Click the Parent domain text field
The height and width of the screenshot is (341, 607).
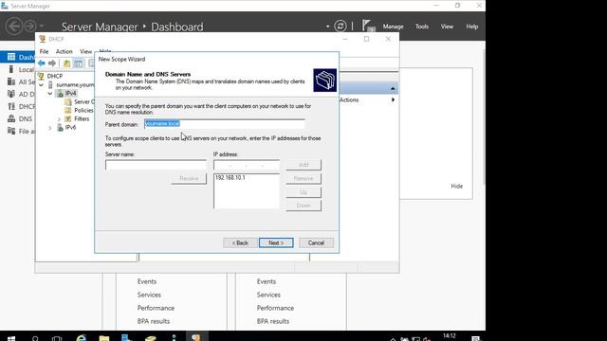tap(225, 124)
